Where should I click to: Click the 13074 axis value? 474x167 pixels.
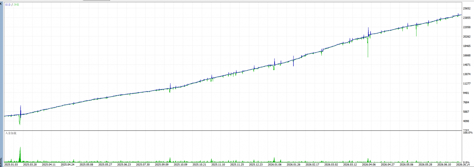coord(467,74)
